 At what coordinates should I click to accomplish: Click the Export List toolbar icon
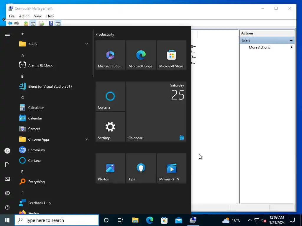(x=42, y=24)
